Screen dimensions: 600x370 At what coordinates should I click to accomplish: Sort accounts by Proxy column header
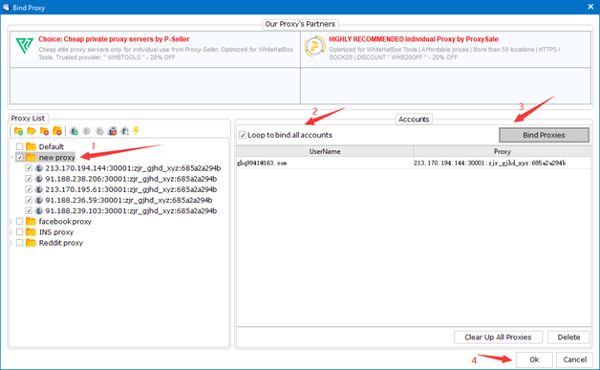[x=502, y=152]
